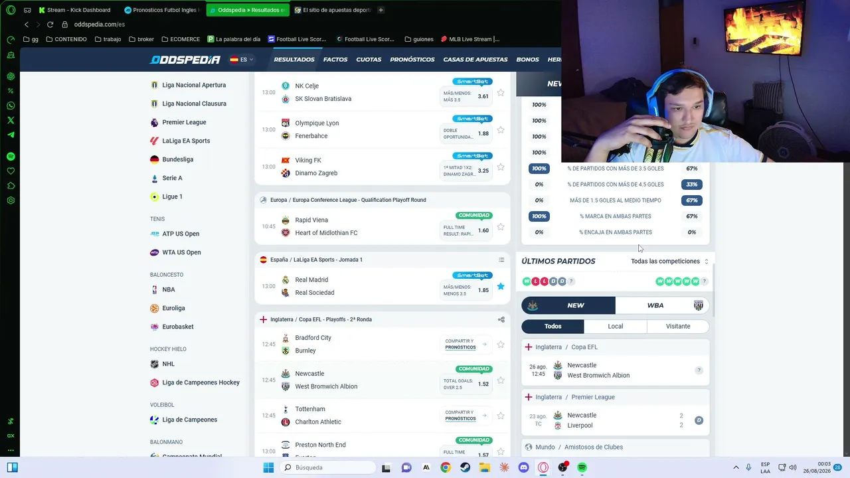Click Compartir y Pronósticos for Bradford City match
The width and height of the screenshot is (850, 478).
pos(466,344)
